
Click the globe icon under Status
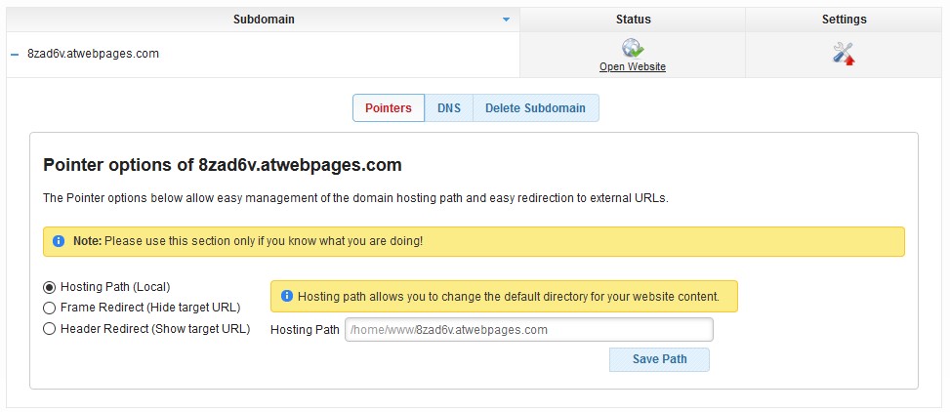coord(632,48)
